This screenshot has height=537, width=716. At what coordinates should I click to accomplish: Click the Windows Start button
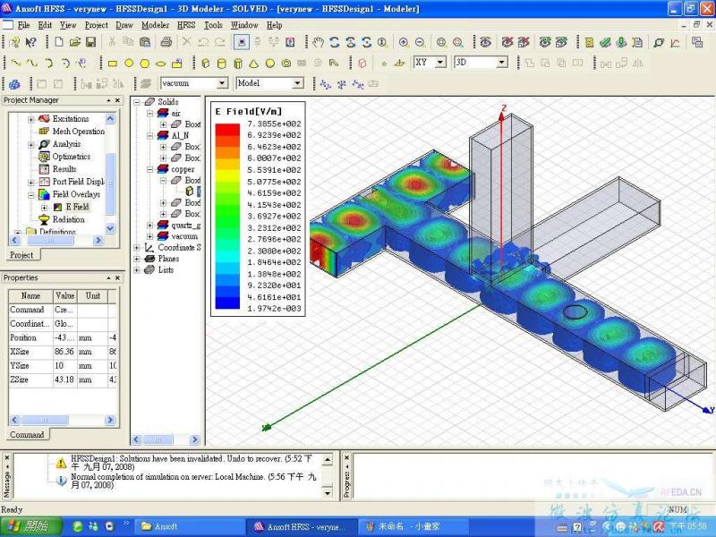point(30,526)
